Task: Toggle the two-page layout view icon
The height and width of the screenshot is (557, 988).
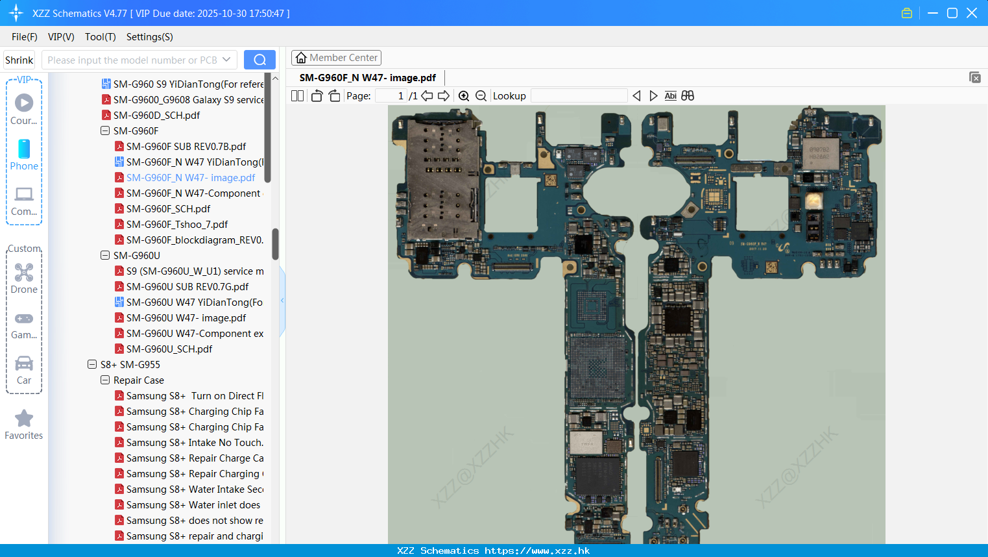Action: click(x=297, y=95)
